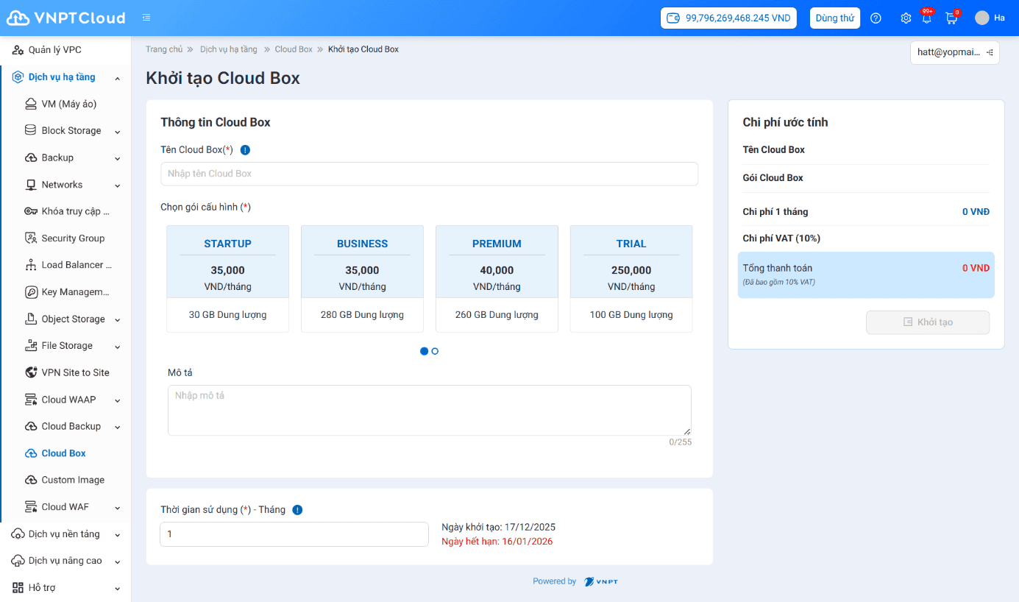Toggle the sidebar hamburger menu icon

pyautogui.click(x=146, y=18)
